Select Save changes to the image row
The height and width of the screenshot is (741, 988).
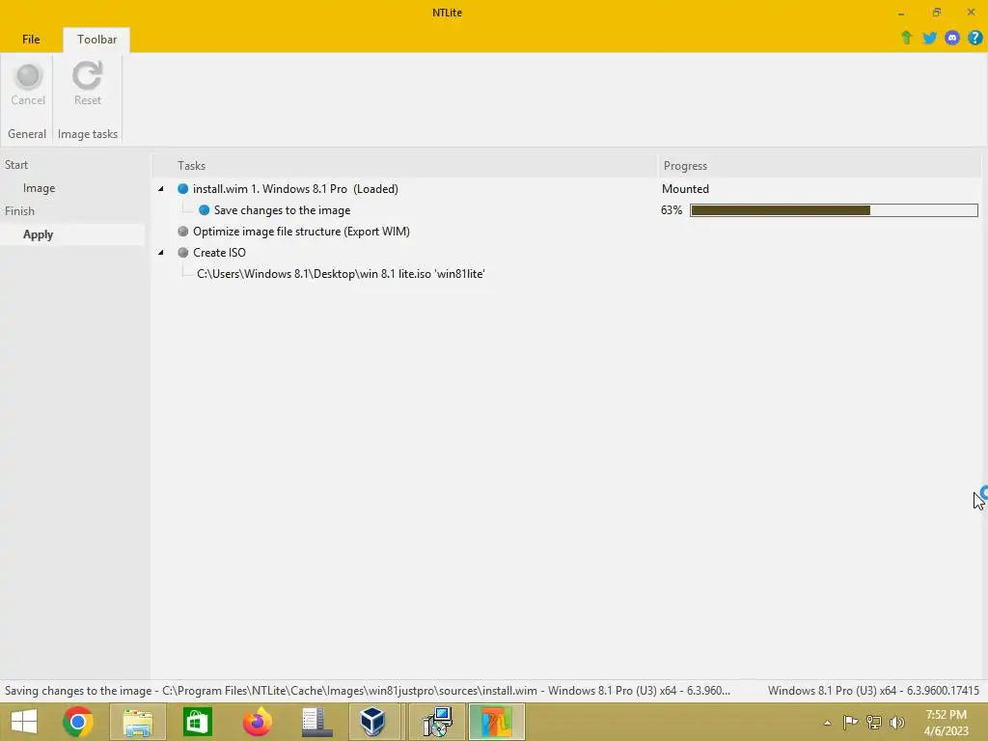(282, 210)
